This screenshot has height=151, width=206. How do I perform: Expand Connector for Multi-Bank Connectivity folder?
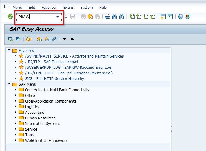[16, 90]
